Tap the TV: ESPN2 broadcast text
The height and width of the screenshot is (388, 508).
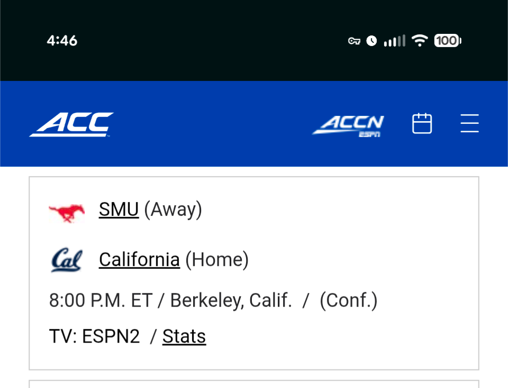tap(94, 336)
